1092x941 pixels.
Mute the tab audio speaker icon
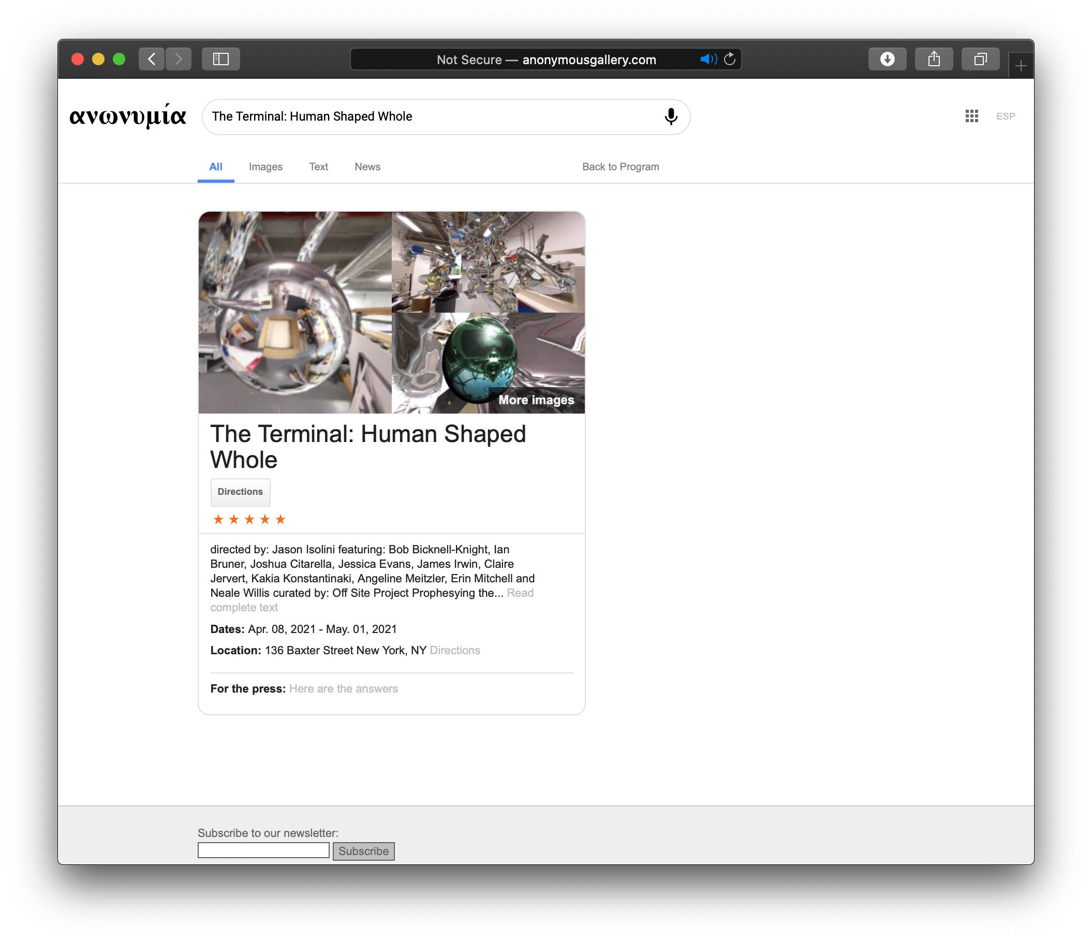708,59
